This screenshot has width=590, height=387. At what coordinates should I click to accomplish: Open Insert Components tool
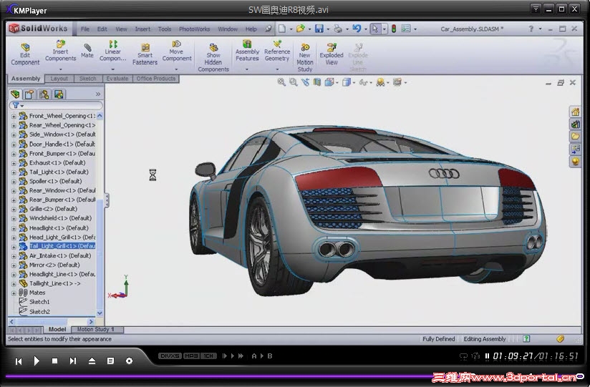click(x=60, y=51)
